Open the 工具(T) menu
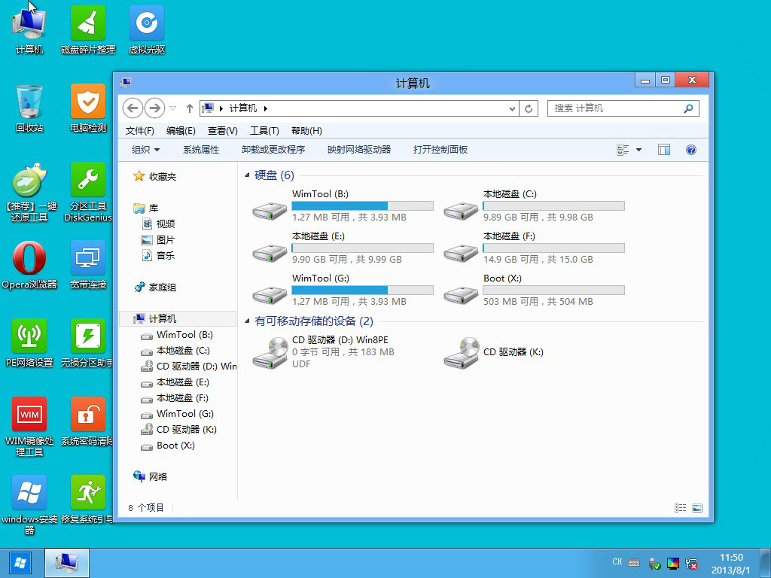This screenshot has height=578, width=771. click(x=264, y=131)
